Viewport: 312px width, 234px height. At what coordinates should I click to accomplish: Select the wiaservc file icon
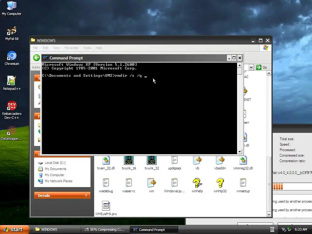(x=129, y=186)
